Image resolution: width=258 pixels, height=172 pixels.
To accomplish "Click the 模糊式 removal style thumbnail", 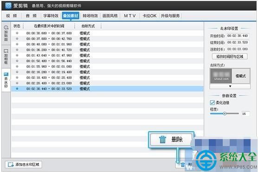I will (x=221, y=76).
